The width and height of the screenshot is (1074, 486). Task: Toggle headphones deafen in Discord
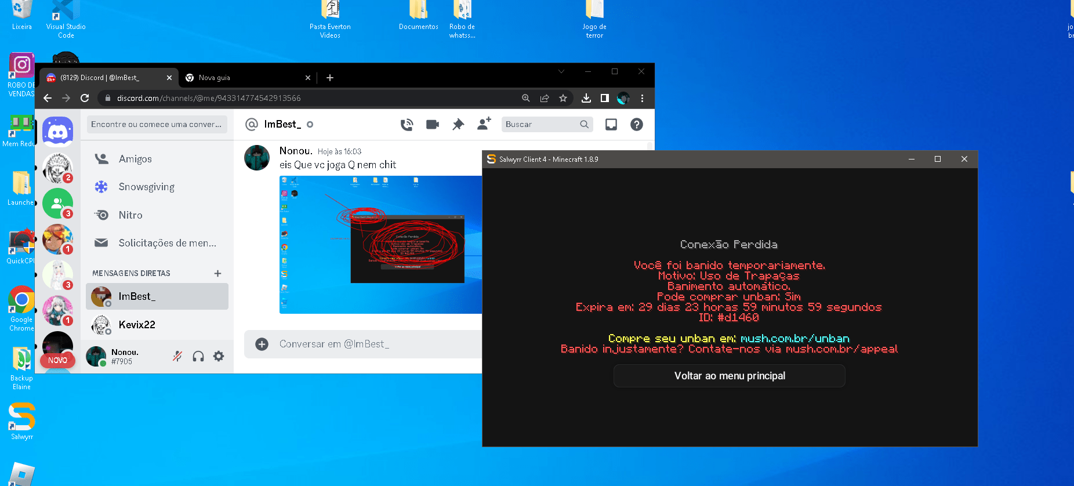198,356
